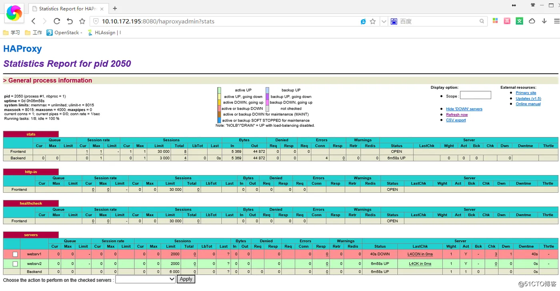560x291 pixels.
Task: Click the '6m58s UP' status of websrv2
Action: [x=380, y=264]
